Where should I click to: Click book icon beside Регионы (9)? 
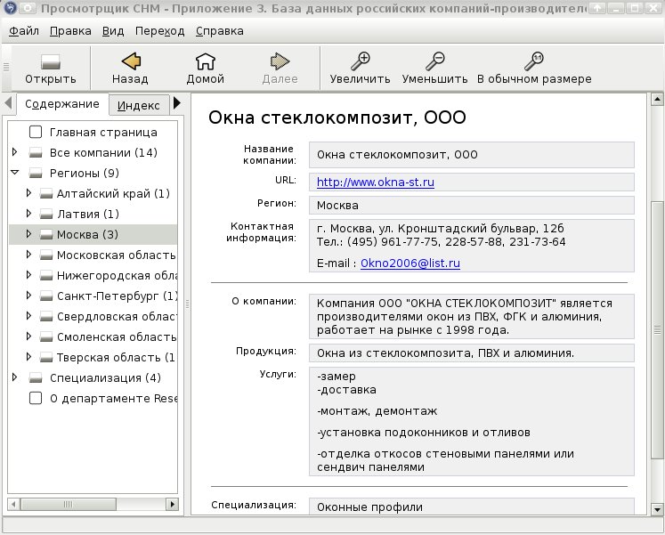point(36,173)
